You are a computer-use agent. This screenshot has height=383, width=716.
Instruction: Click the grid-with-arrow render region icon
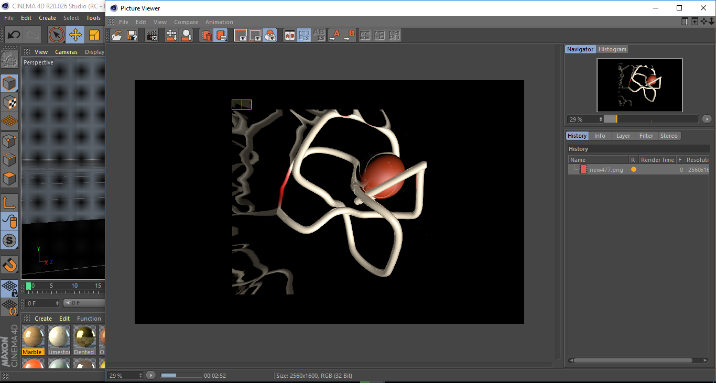click(x=171, y=35)
